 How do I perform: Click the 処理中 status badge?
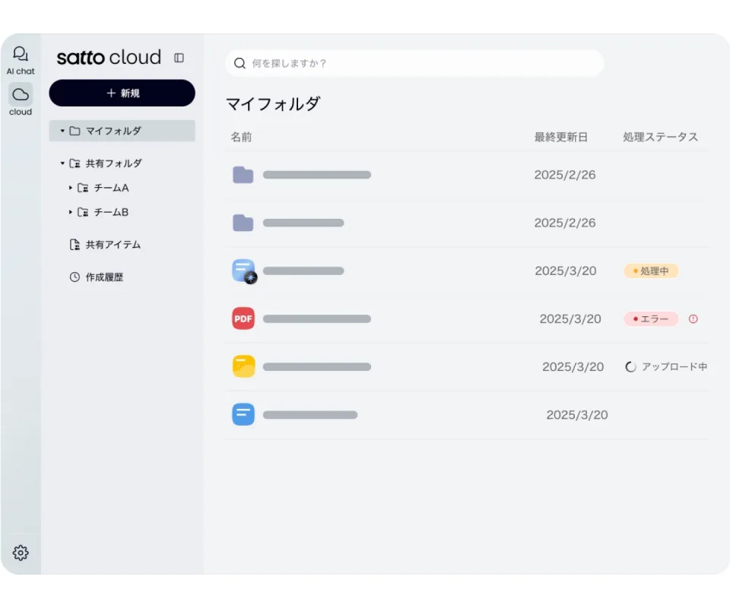[x=651, y=271]
